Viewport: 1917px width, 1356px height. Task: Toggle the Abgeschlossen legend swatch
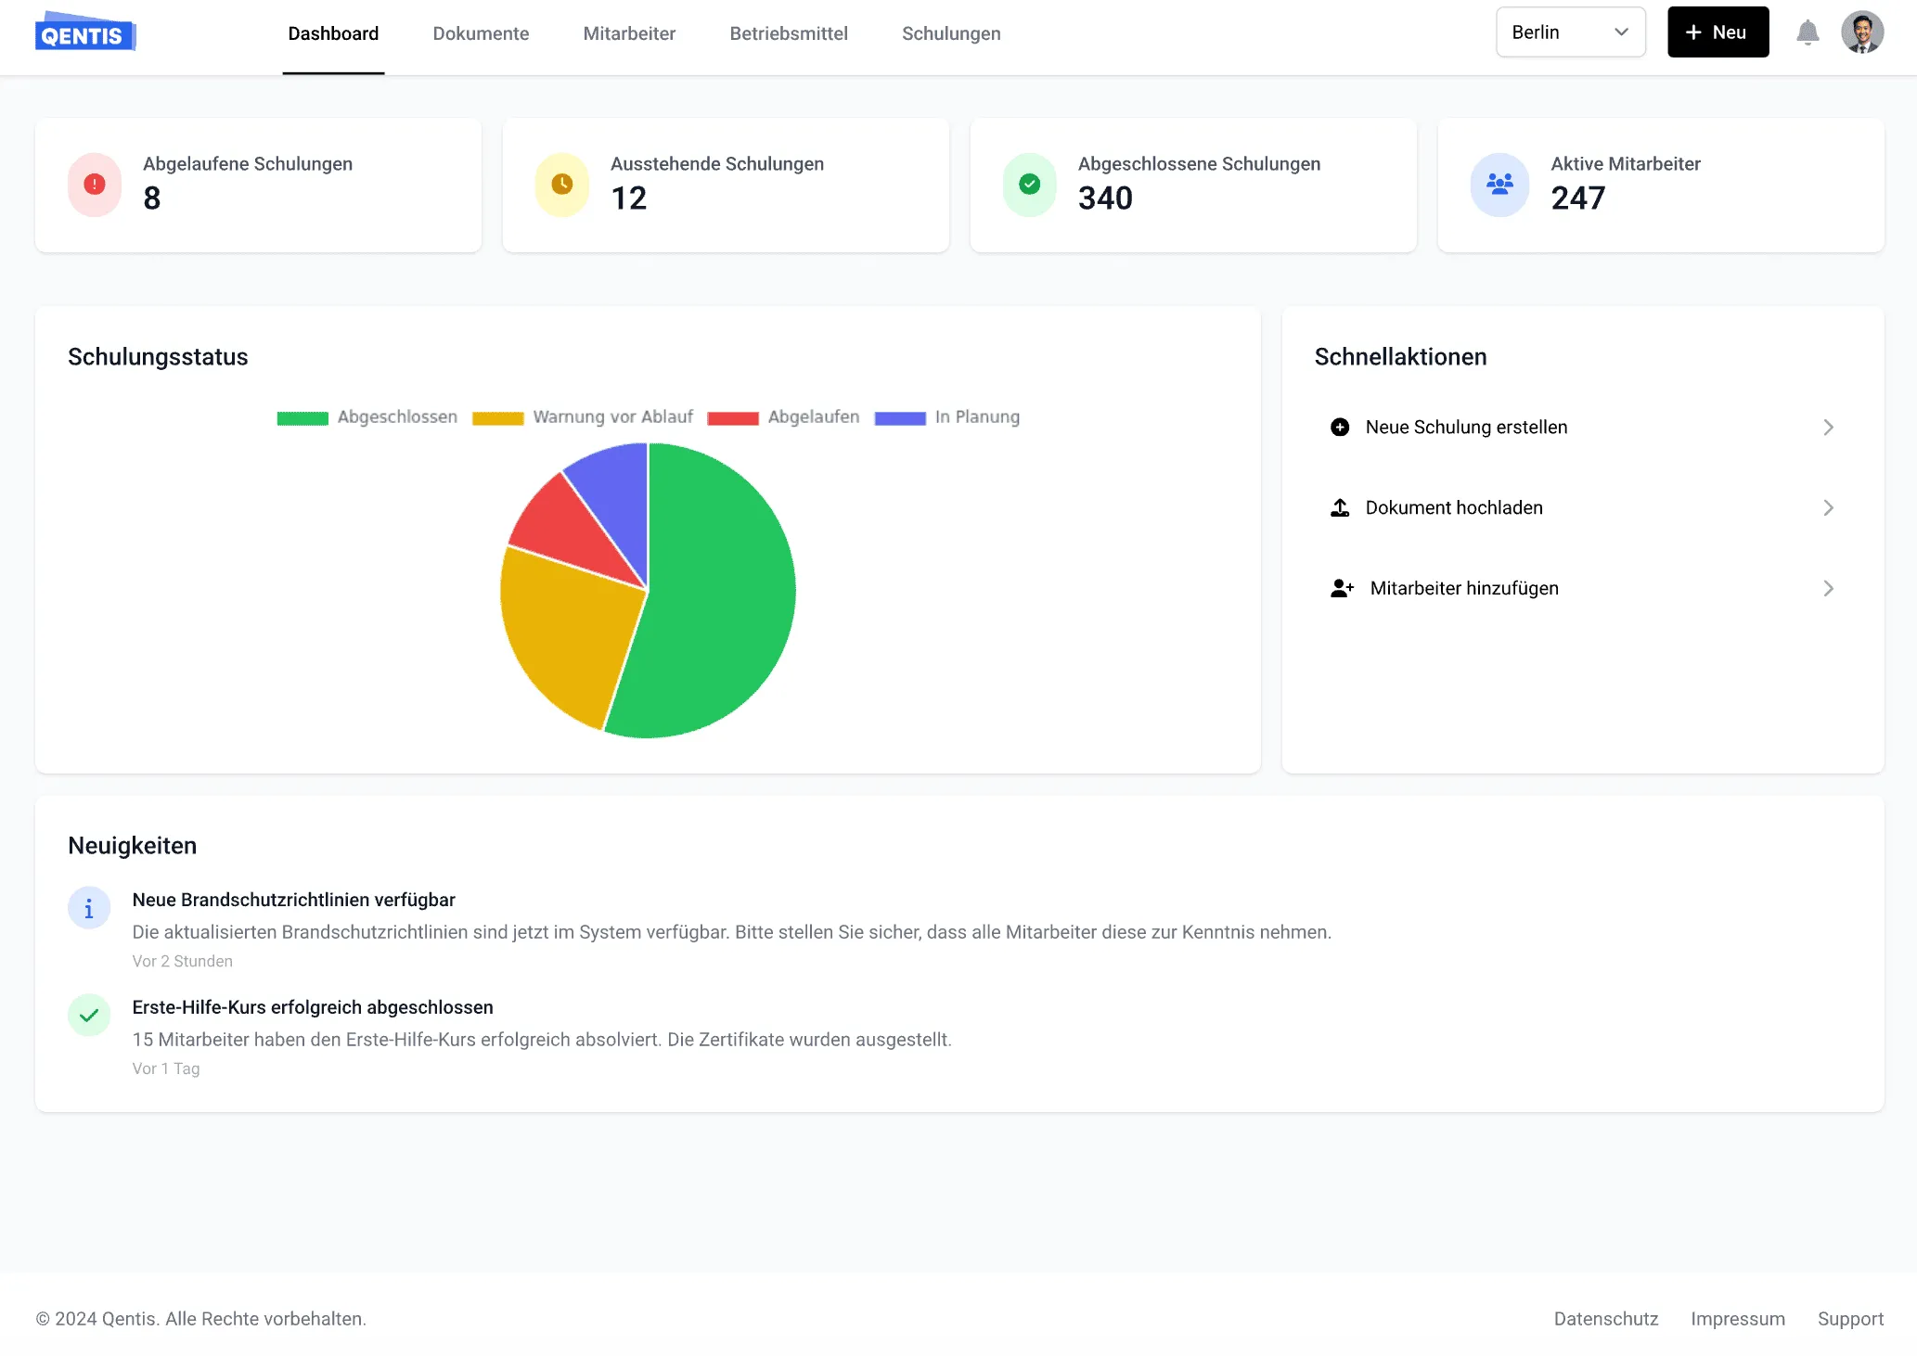302,418
